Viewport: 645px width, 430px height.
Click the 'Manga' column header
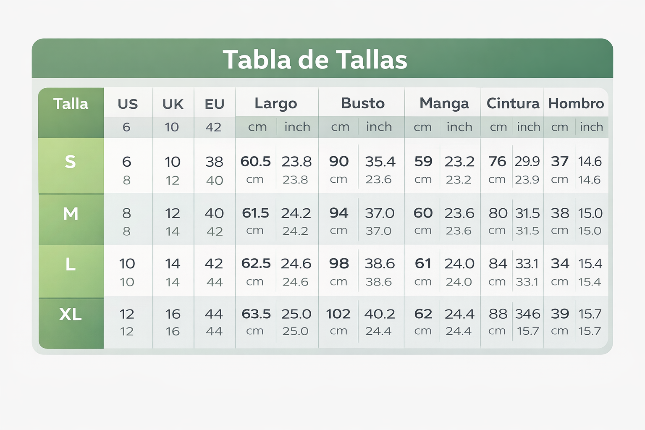444,103
